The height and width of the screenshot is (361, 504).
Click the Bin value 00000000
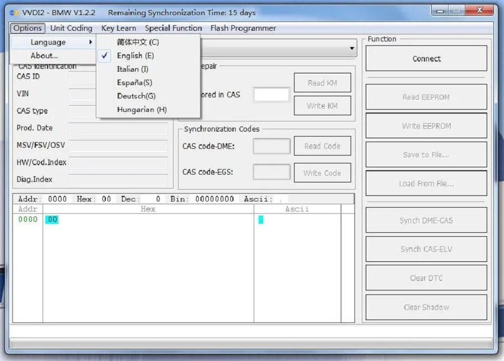(214, 199)
